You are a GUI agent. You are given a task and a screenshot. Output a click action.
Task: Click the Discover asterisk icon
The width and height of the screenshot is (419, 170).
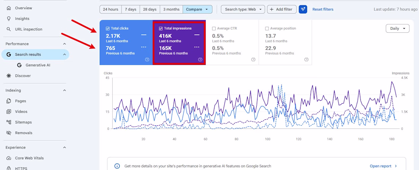pos(9,75)
